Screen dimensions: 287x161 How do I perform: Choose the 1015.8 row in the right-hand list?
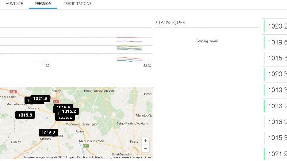point(277,58)
